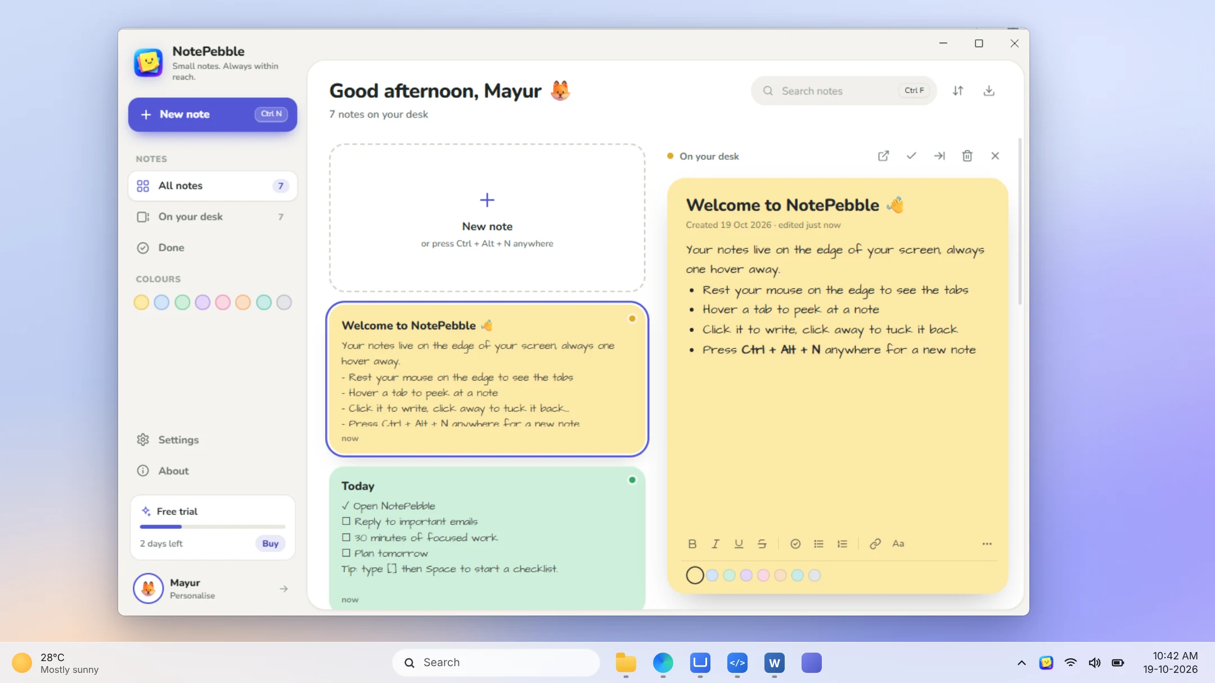Tuck the note to the edge
Viewport: 1215px width, 683px height.
(x=939, y=156)
